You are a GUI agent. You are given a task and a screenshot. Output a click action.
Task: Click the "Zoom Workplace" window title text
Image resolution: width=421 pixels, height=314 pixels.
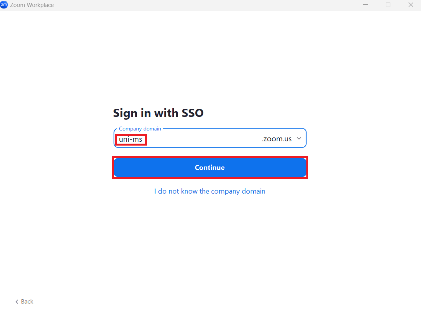point(32,5)
